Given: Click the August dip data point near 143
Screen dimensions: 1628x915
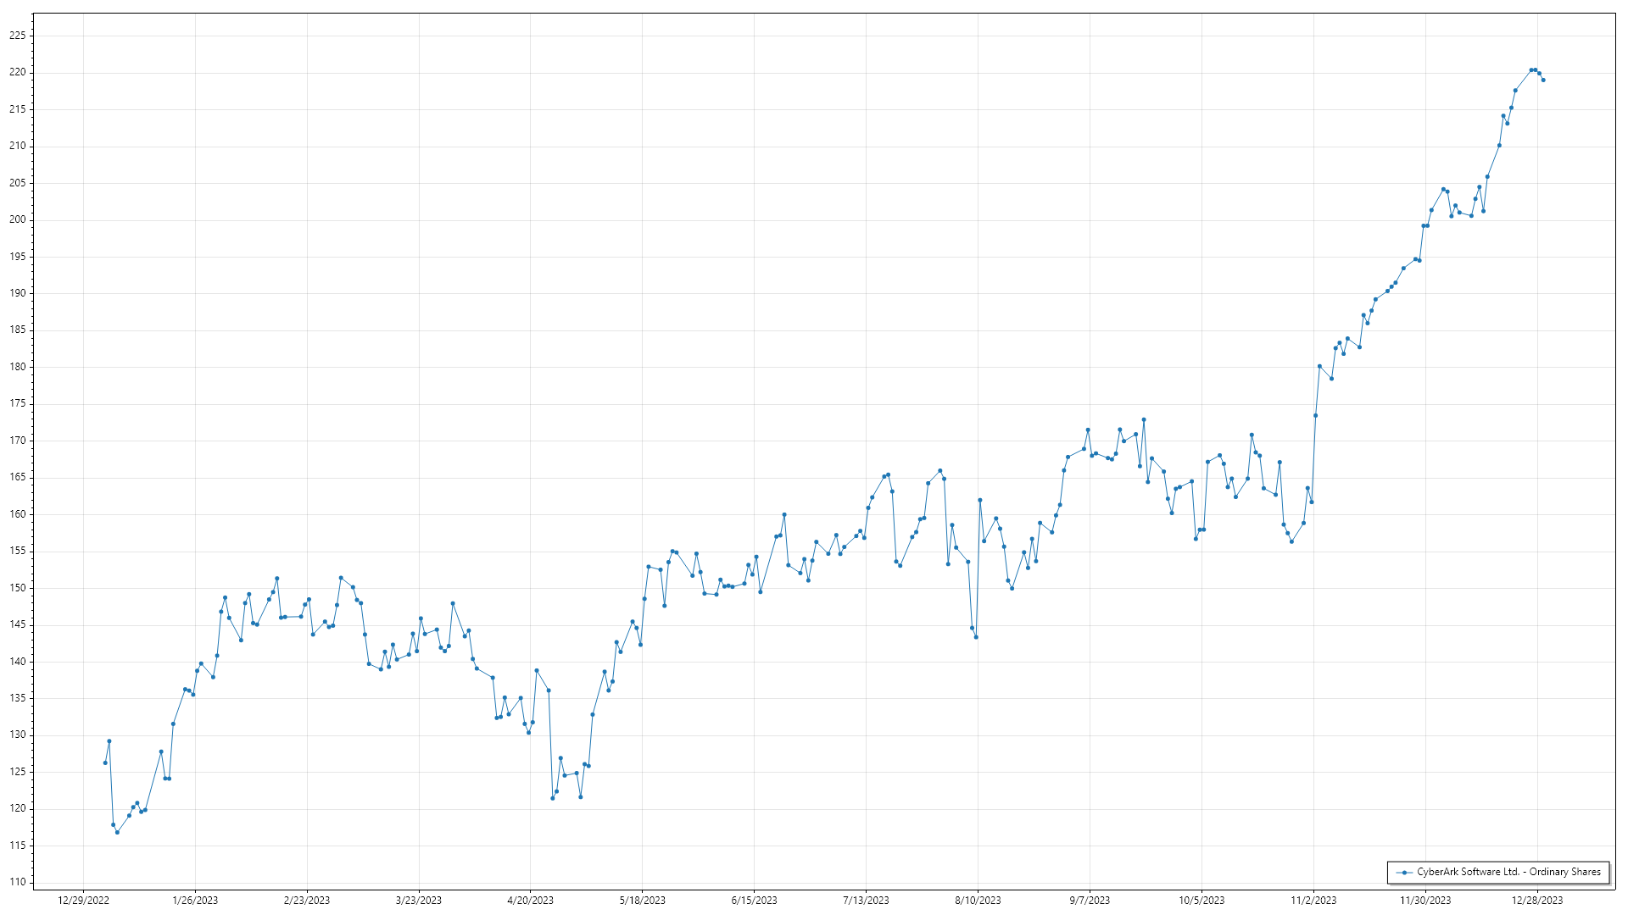Looking at the screenshot, I should pyautogui.click(x=976, y=637).
